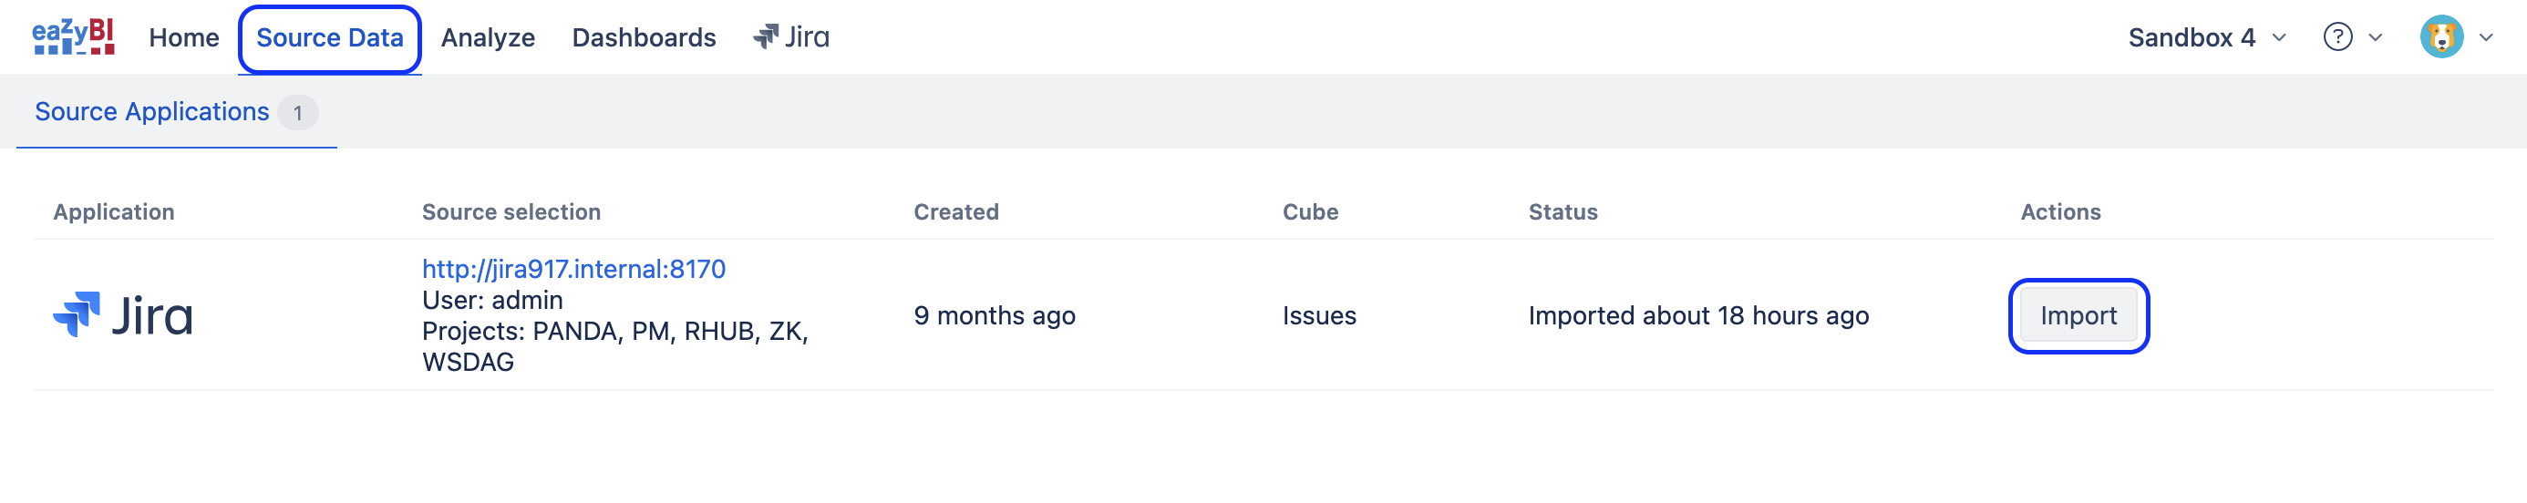Viewport: 2527px width, 503px height.
Task: Expand the chevron beside the help icon
Action: point(2376,37)
